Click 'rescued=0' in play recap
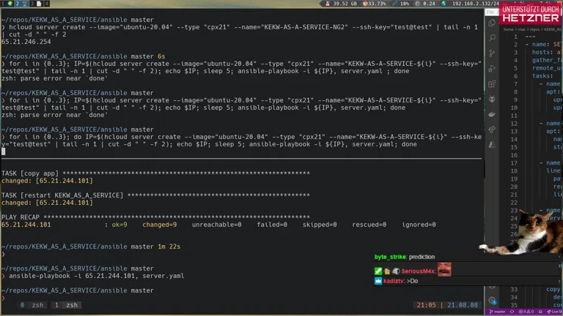563x316 pixels. tap(369, 225)
